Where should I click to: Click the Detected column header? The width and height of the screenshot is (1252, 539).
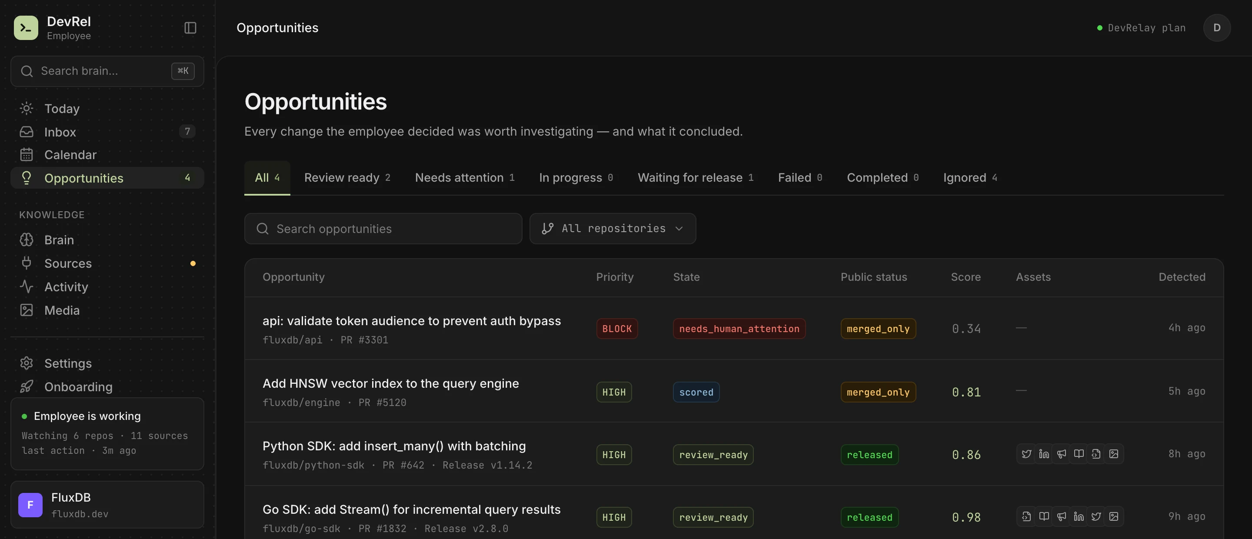(1182, 277)
